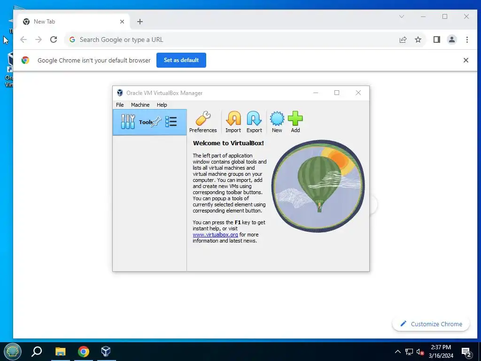481x361 pixels.
Task: Close the New Tab tab
Action: tap(122, 22)
